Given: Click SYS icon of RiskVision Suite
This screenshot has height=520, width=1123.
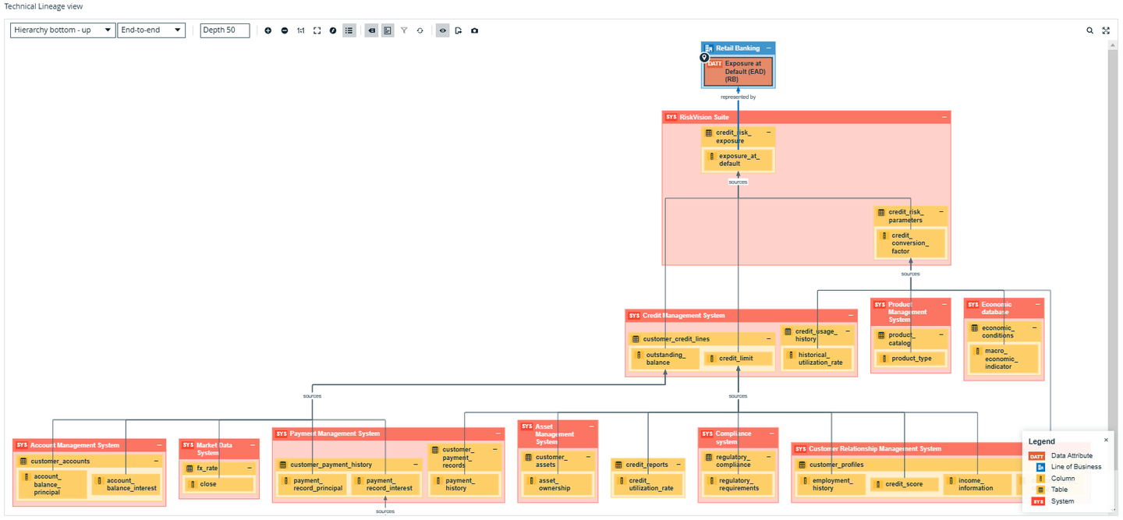Looking at the screenshot, I should click(x=671, y=117).
